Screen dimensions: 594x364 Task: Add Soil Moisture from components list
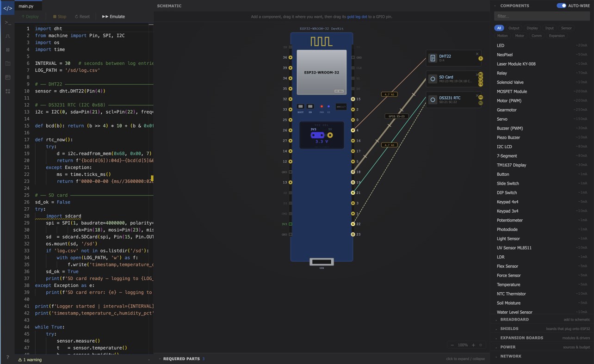[x=542, y=303]
